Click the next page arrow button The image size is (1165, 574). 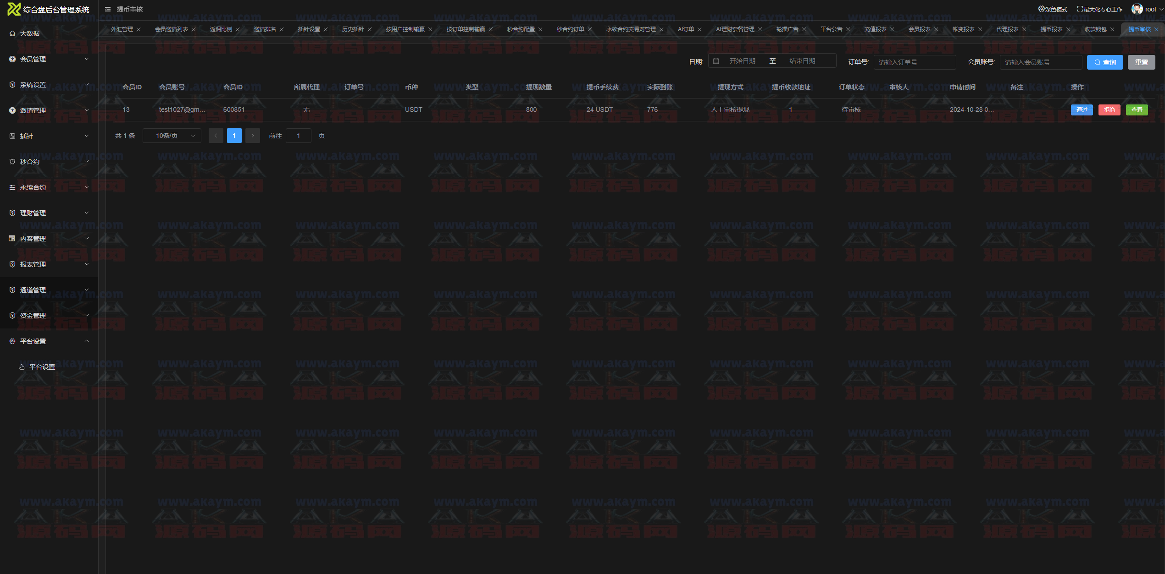pyautogui.click(x=252, y=136)
